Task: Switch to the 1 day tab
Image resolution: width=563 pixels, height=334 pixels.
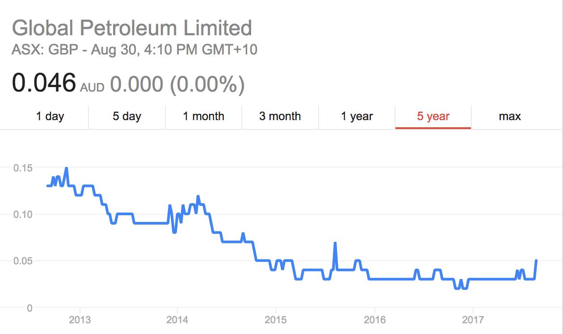Action: [x=50, y=117]
